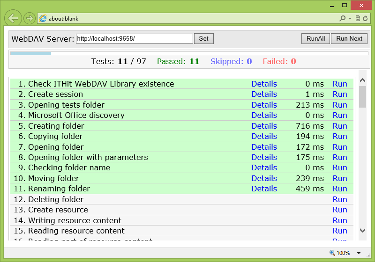Click the scrollbar up arrow
Viewport: 375px width, 262px height.
pos(362,80)
